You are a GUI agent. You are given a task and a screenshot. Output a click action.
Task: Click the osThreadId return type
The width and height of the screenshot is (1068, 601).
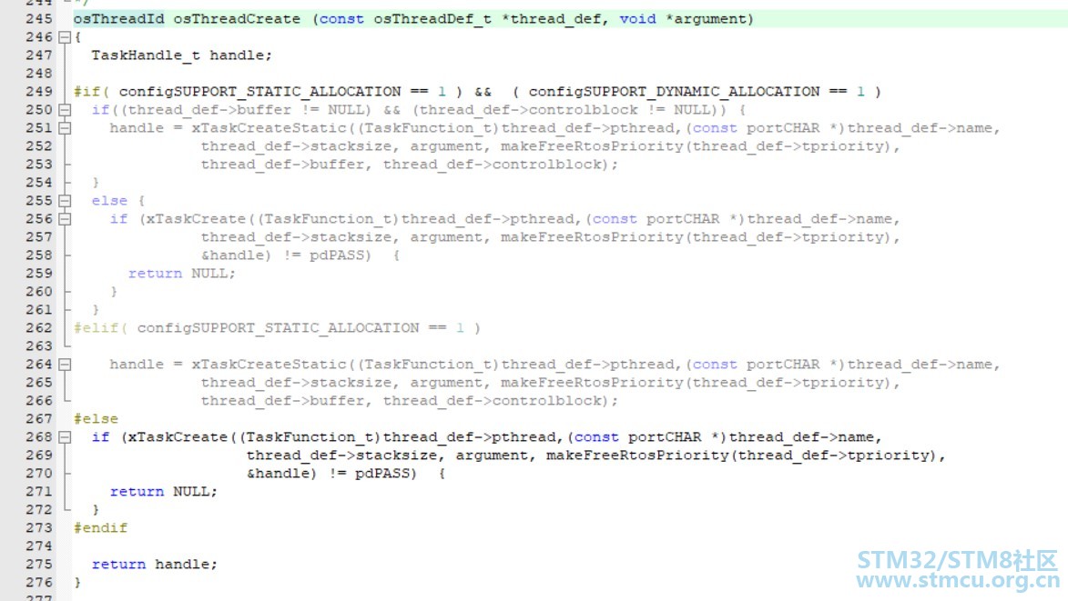click(x=118, y=19)
